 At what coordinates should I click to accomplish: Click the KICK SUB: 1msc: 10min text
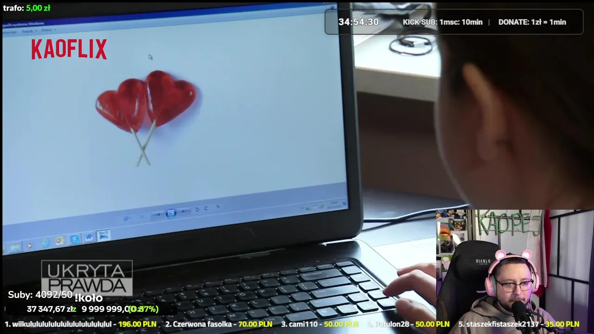pyautogui.click(x=443, y=22)
